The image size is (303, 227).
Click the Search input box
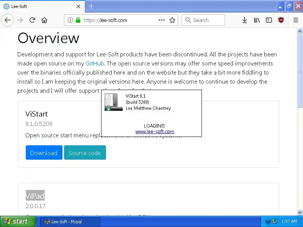click(203, 20)
